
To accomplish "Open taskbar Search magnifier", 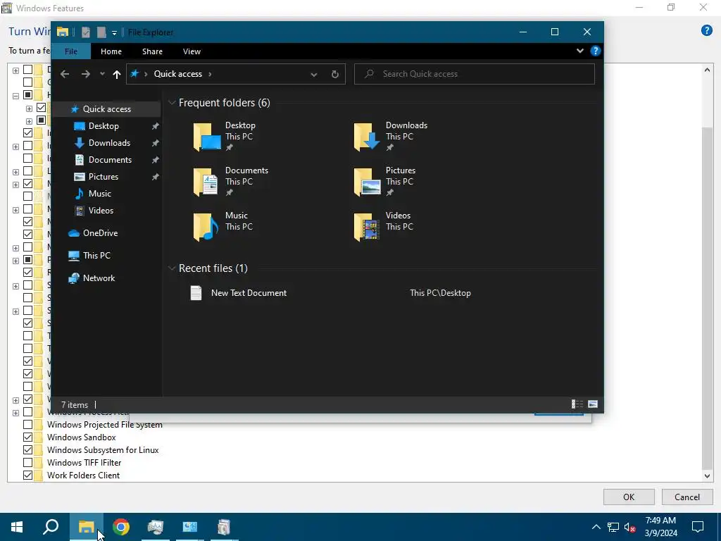I will (x=51, y=527).
